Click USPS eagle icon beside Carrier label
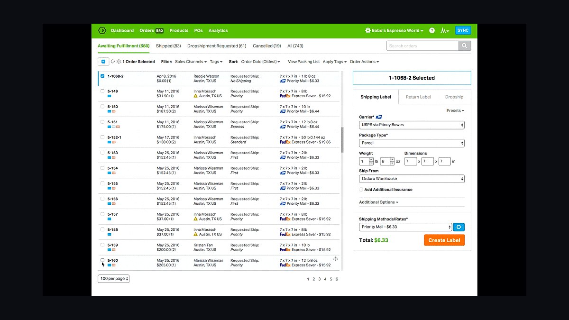 coord(379,117)
